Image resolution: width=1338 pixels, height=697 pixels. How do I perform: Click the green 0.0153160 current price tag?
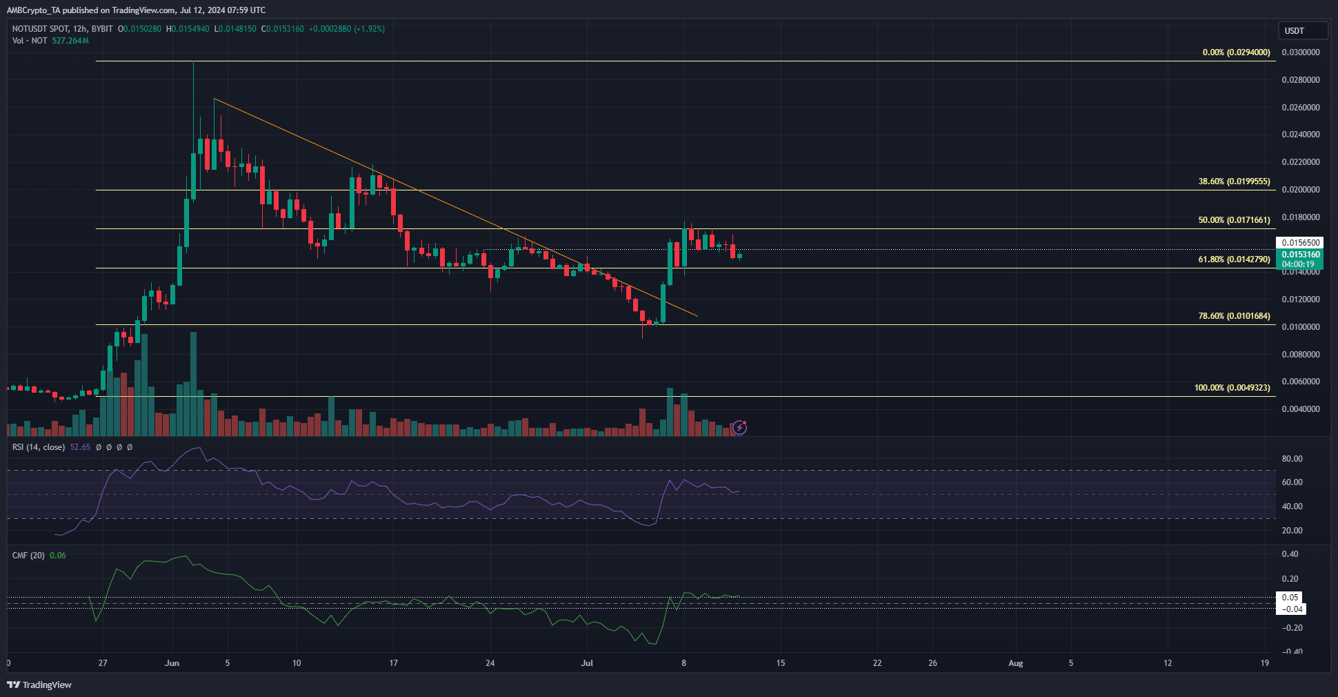click(1300, 259)
